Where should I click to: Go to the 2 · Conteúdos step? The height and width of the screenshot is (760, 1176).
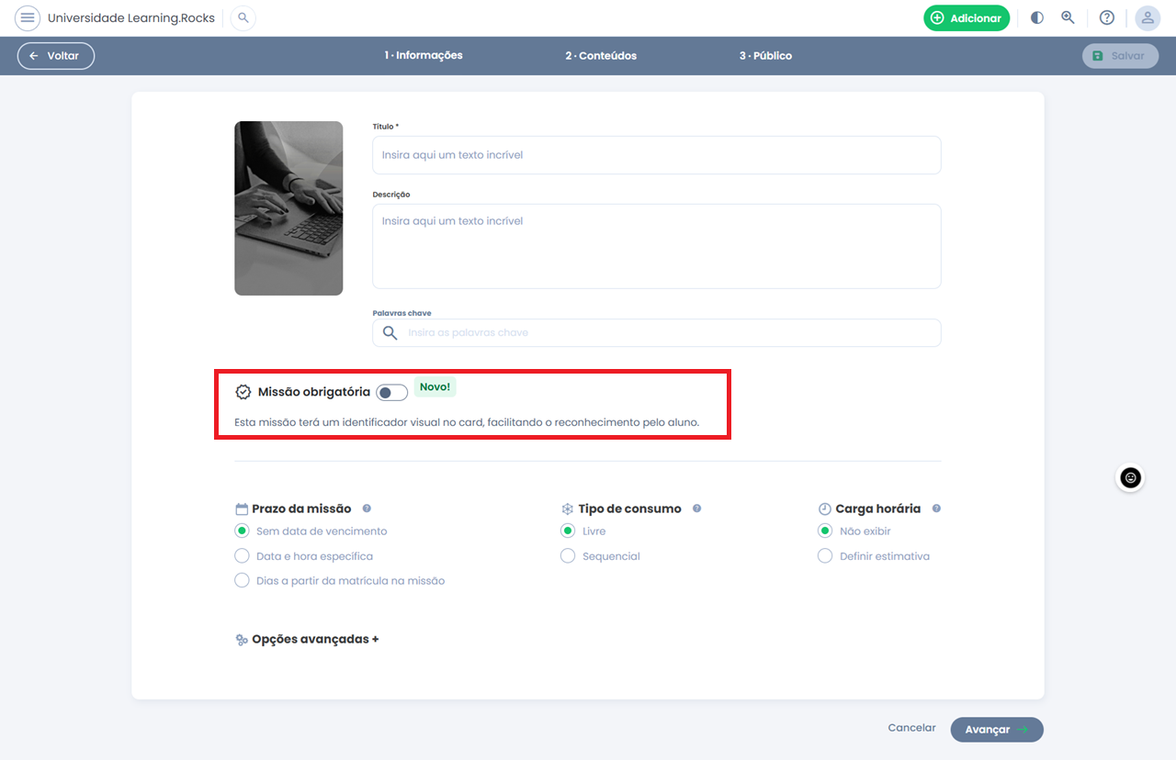[x=601, y=55]
